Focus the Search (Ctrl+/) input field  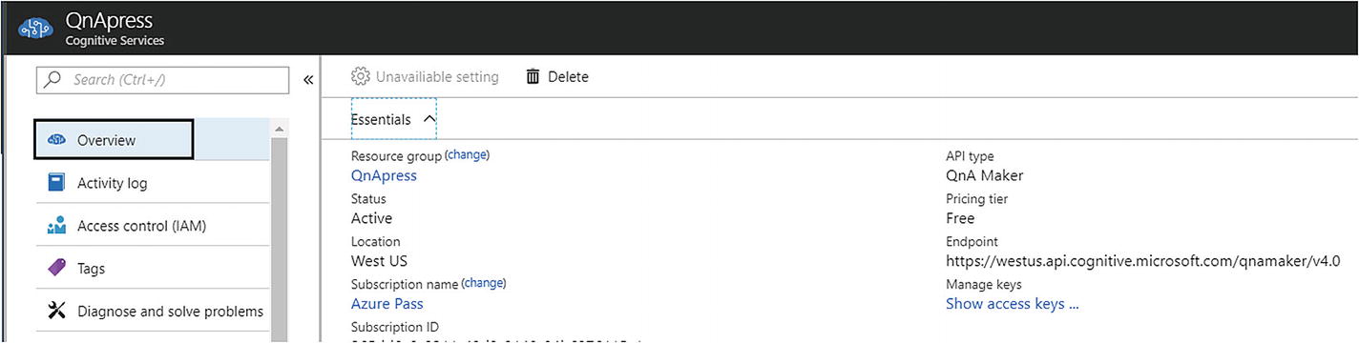tap(162, 80)
